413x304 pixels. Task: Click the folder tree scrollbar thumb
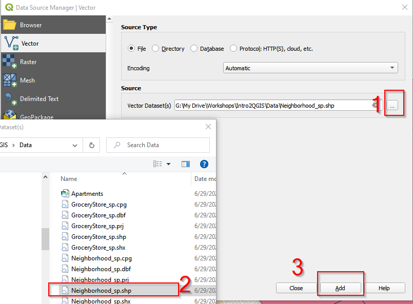click(45, 239)
